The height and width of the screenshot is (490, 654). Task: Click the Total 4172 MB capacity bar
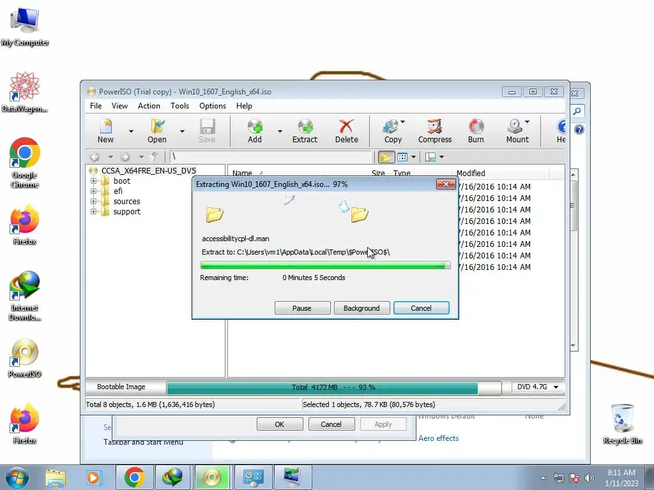pos(333,387)
